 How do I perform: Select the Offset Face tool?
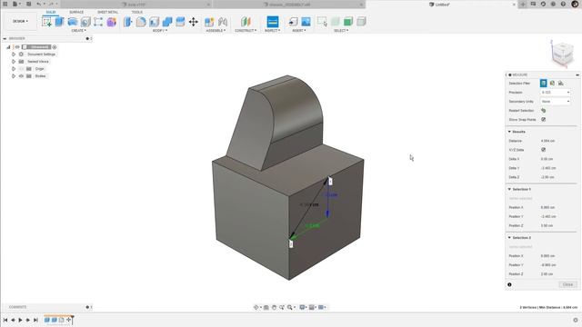tap(180, 22)
